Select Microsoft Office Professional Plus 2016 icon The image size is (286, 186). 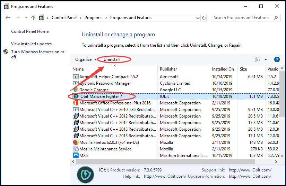pos(76,103)
